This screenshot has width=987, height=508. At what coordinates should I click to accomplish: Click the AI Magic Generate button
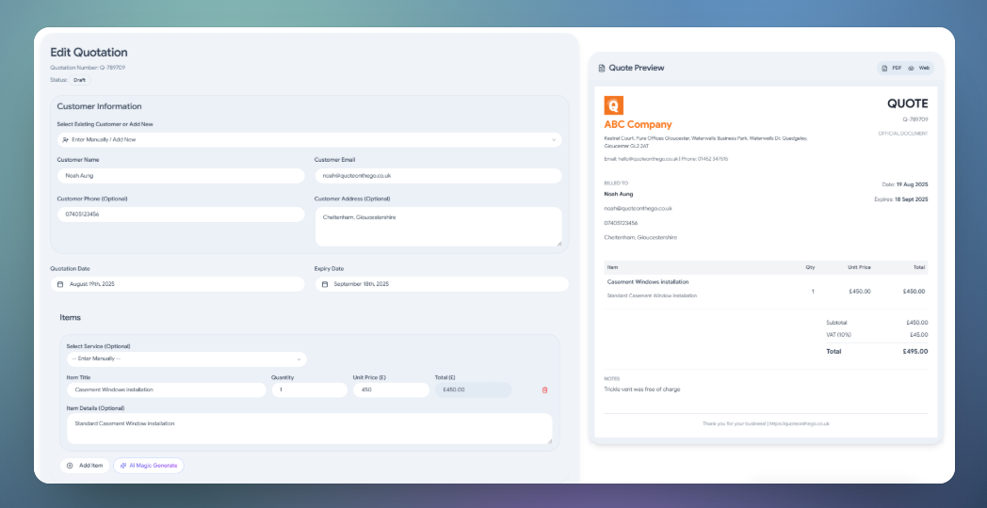click(149, 466)
